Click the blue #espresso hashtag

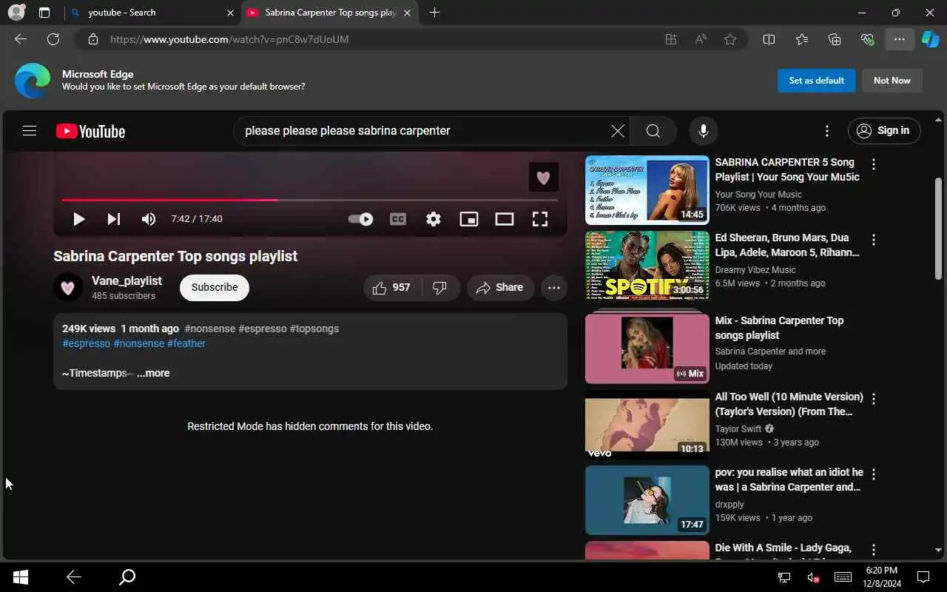(x=87, y=343)
